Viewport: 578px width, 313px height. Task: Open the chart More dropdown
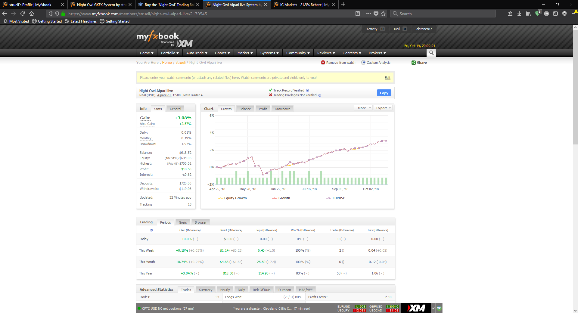point(364,108)
